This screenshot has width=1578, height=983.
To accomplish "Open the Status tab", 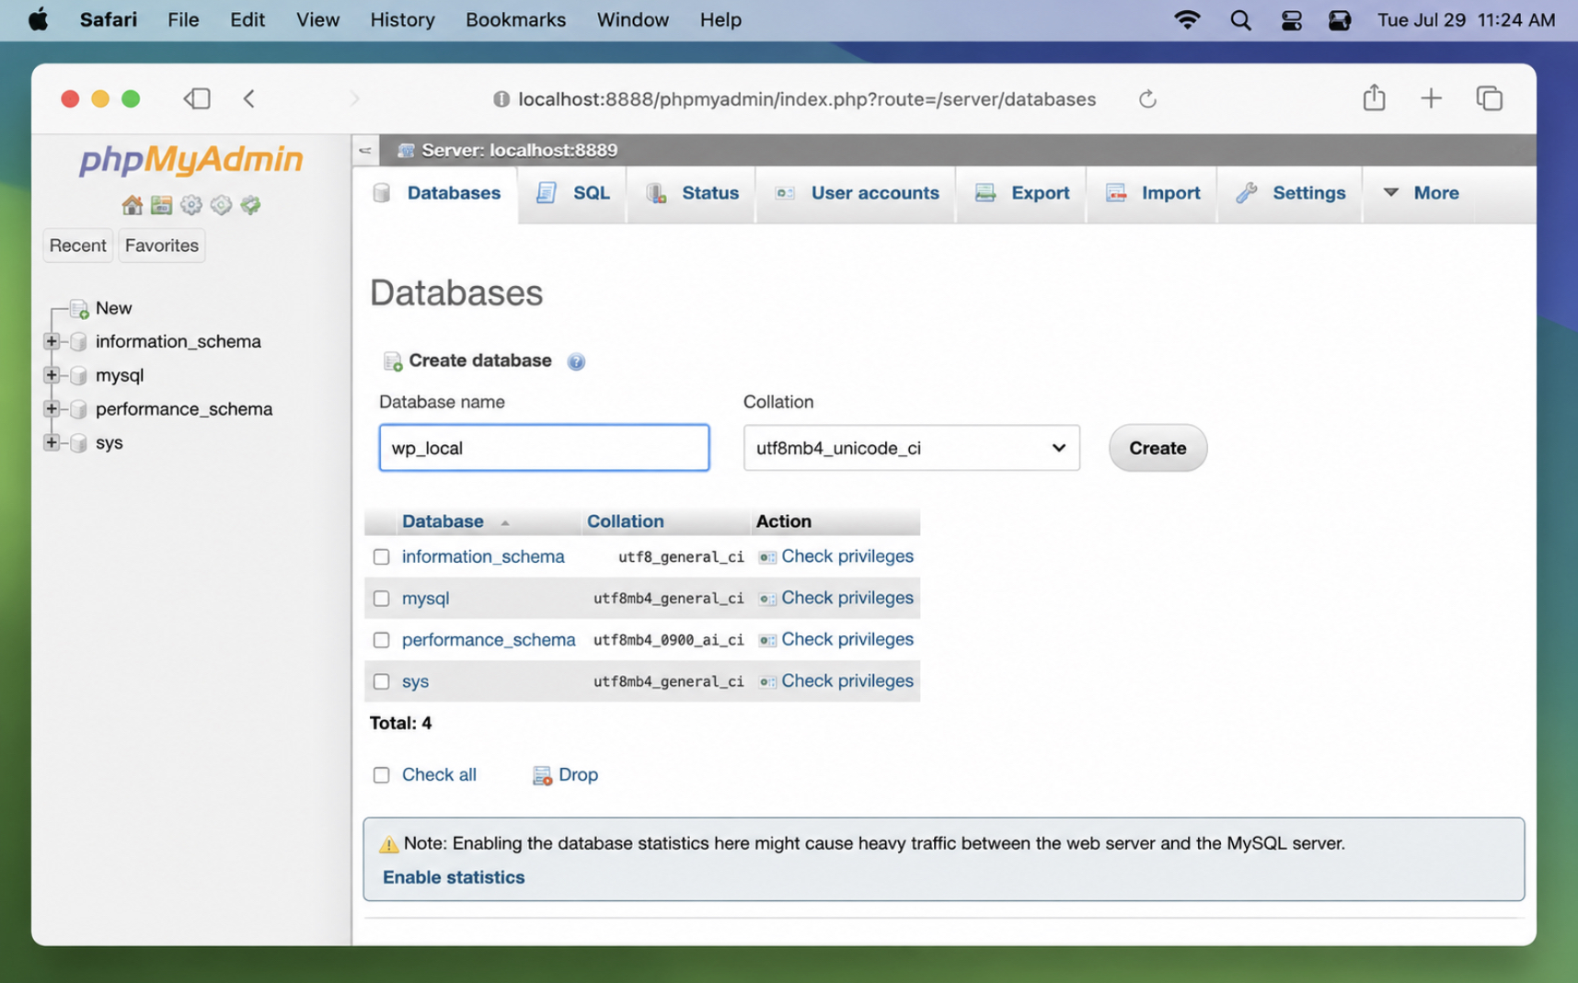I will [x=692, y=193].
